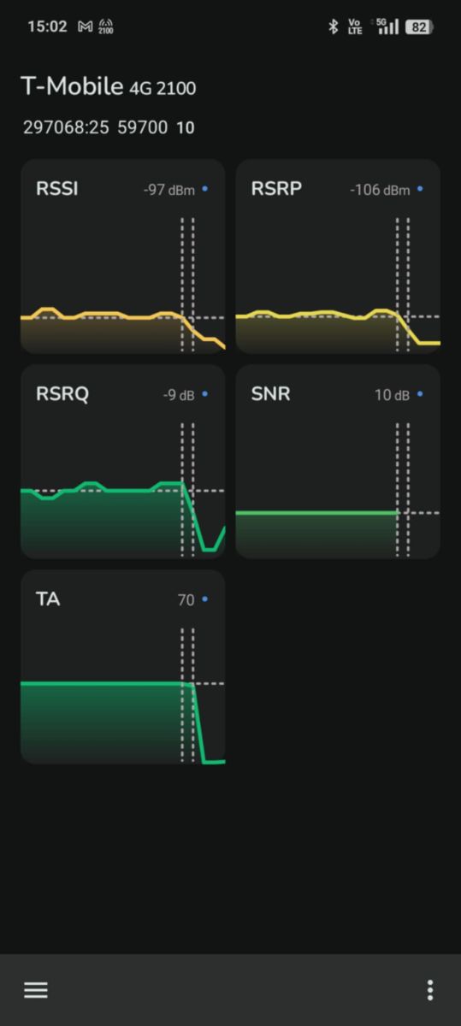
Task: Tap the cell ID 297068:25 text
Action: (66, 127)
